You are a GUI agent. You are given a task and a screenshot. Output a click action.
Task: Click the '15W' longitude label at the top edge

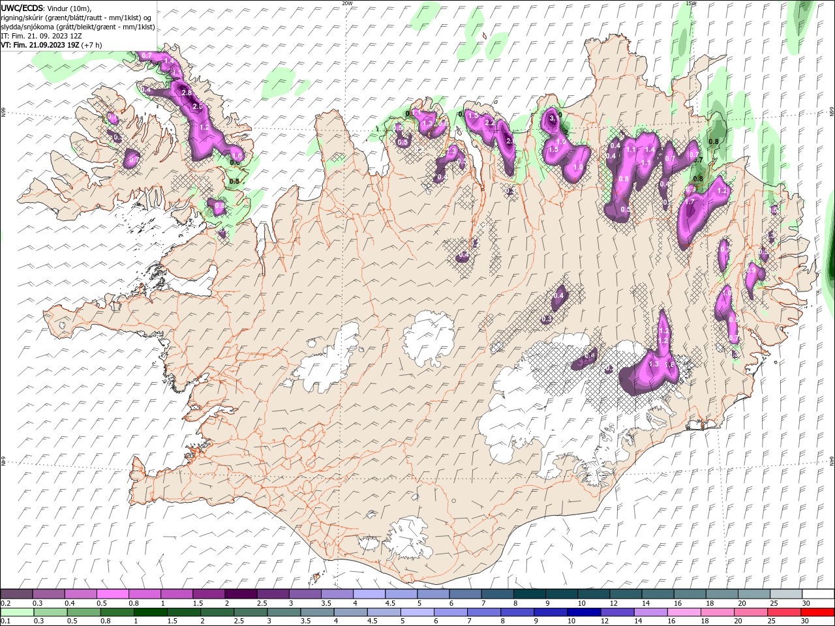pyautogui.click(x=691, y=3)
